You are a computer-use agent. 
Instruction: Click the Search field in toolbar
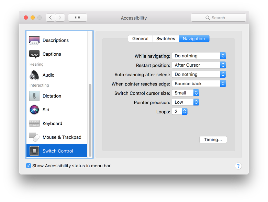click(x=219, y=18)
